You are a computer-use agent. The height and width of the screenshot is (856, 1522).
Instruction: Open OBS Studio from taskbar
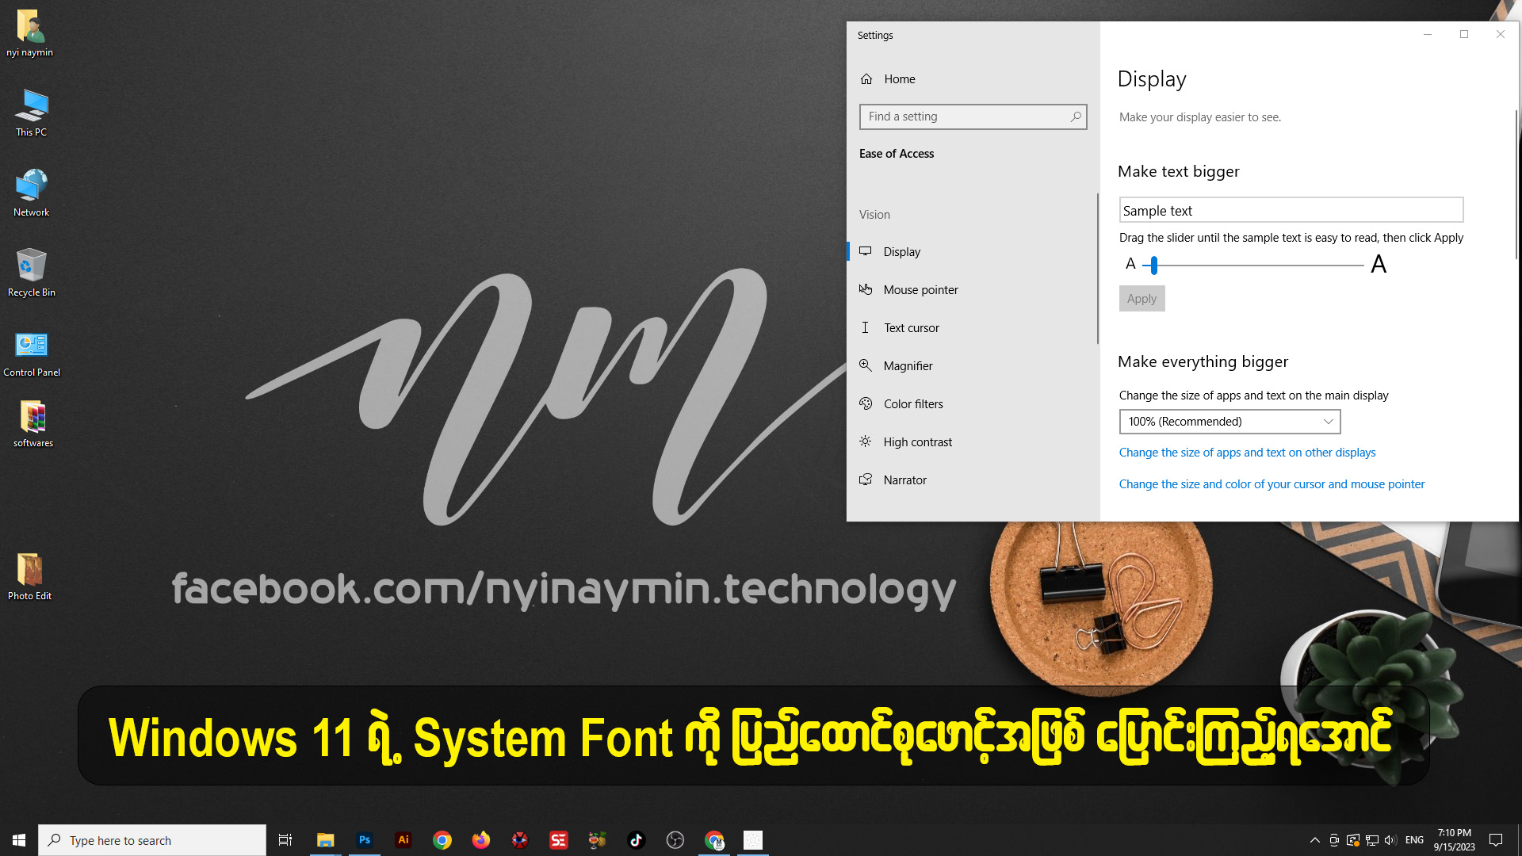click(x=675, y=840)
